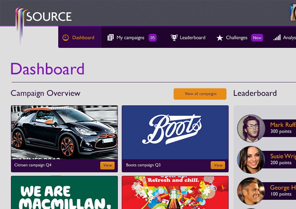Click the Citroen campaign Q4 caption
Screen dimensions: 296x209
tap(33, 165)
